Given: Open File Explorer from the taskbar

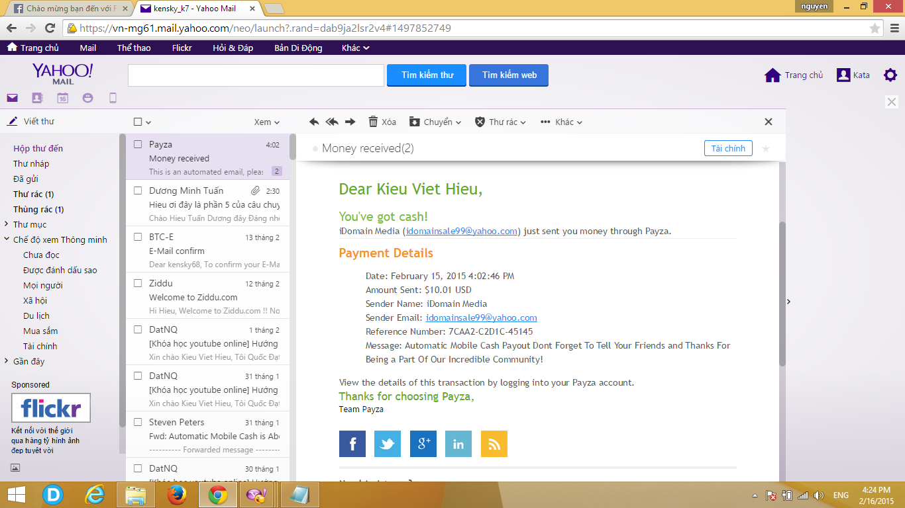Looking at the screenshot, I should coord(136,495).
